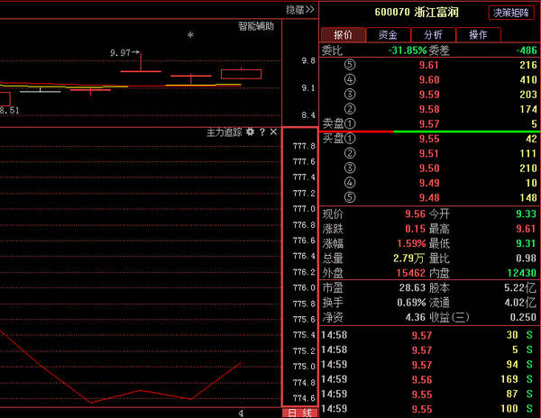Switch to the 资金 tab
The image size is (541, 418).
click(389, 34)
